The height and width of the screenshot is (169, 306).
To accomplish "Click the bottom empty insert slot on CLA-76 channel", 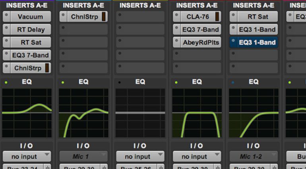I will [197, 68].
